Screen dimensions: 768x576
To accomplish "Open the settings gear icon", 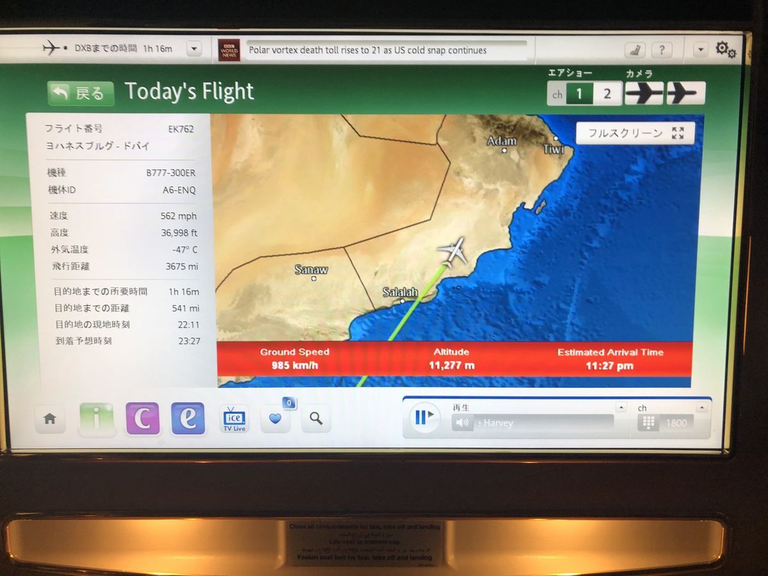I will click(x=725, y=49).
